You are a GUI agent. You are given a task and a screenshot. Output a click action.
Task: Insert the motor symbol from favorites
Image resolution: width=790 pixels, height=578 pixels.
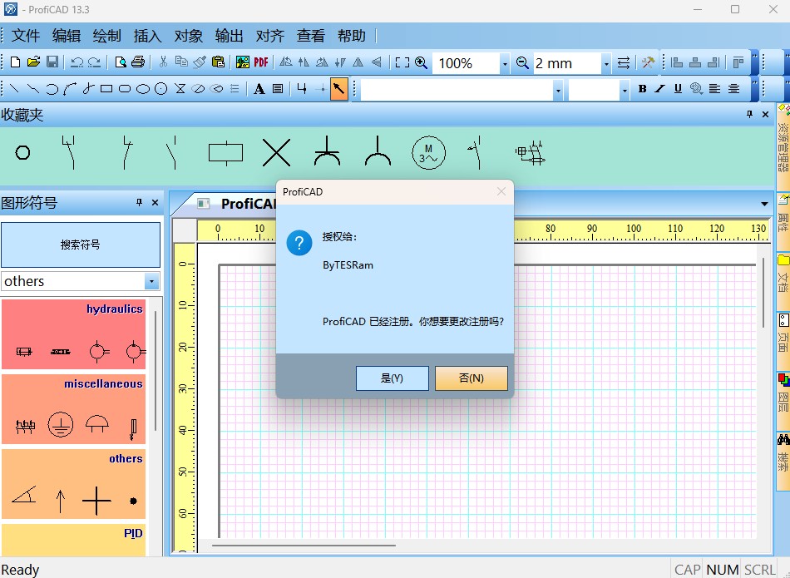point(429,153)
